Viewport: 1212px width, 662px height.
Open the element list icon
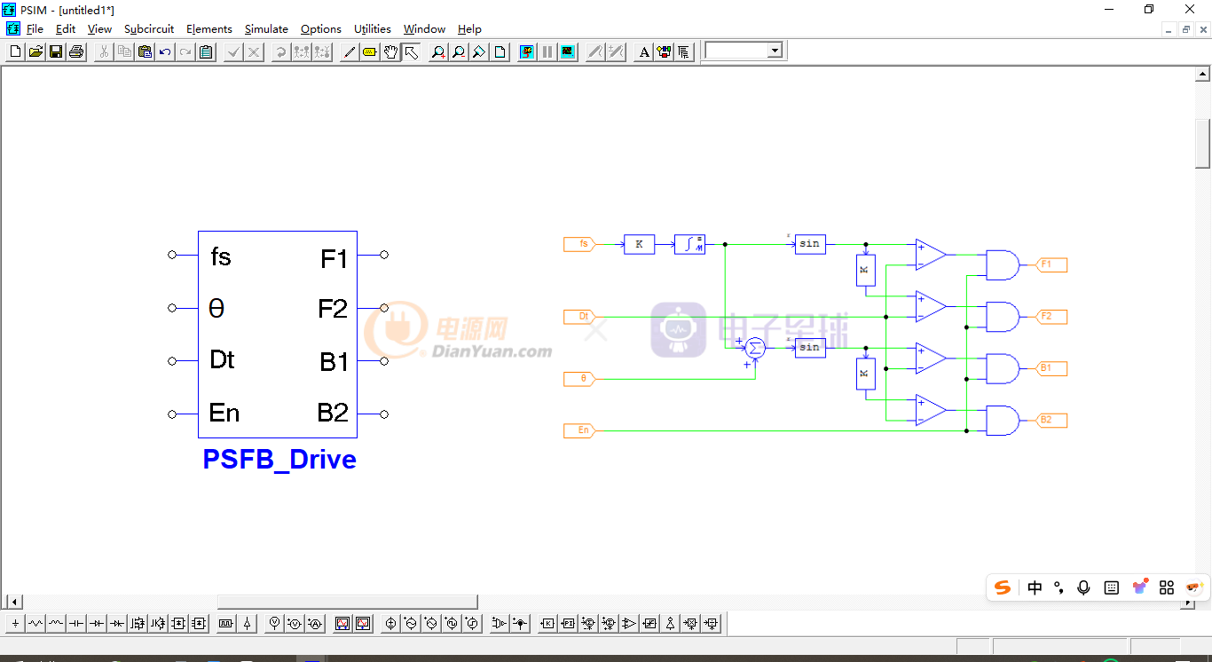click(x=684, y=52)
